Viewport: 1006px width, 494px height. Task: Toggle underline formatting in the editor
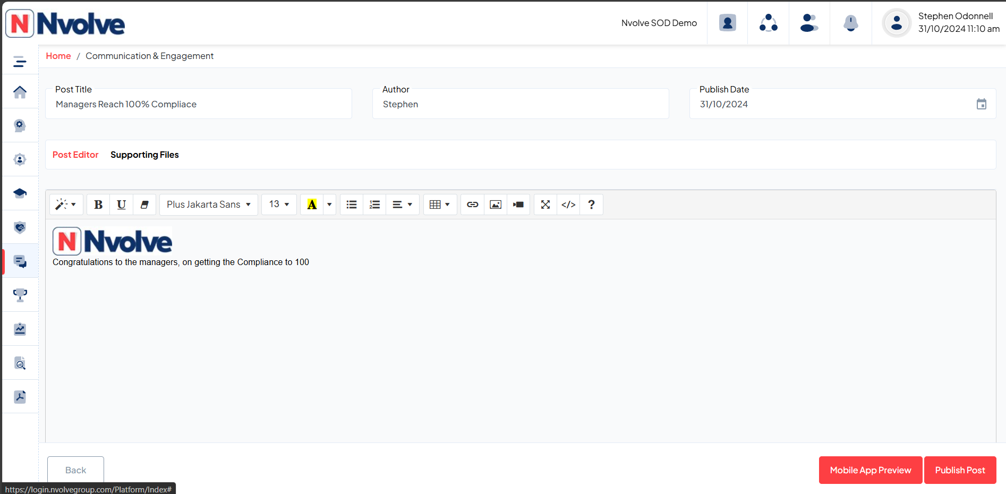121,205
